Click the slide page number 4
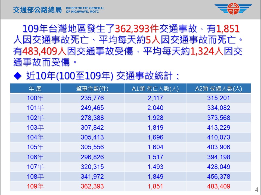 point(256,189)
